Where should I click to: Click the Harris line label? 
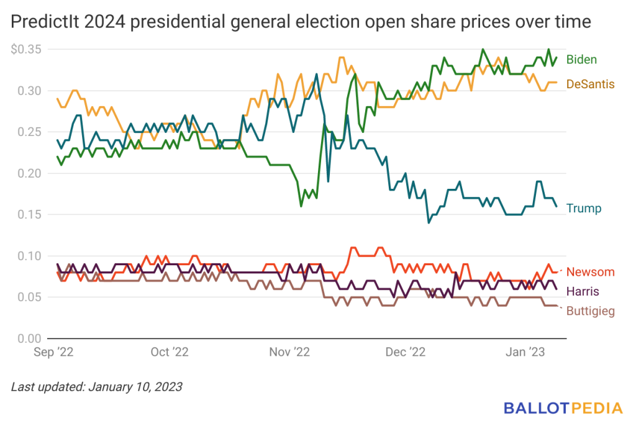pos(583,291)
